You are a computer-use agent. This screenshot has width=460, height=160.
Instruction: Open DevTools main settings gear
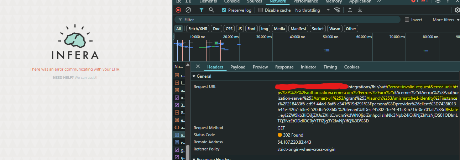pos(438,1)
